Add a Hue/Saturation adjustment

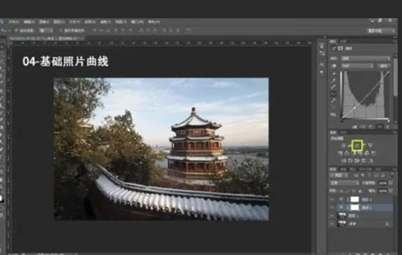(340, 153)
